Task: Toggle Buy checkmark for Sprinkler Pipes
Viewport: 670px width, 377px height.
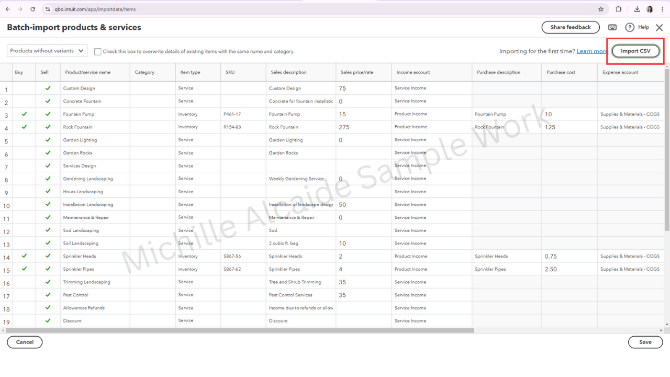Action: click(x=24, y=269)
